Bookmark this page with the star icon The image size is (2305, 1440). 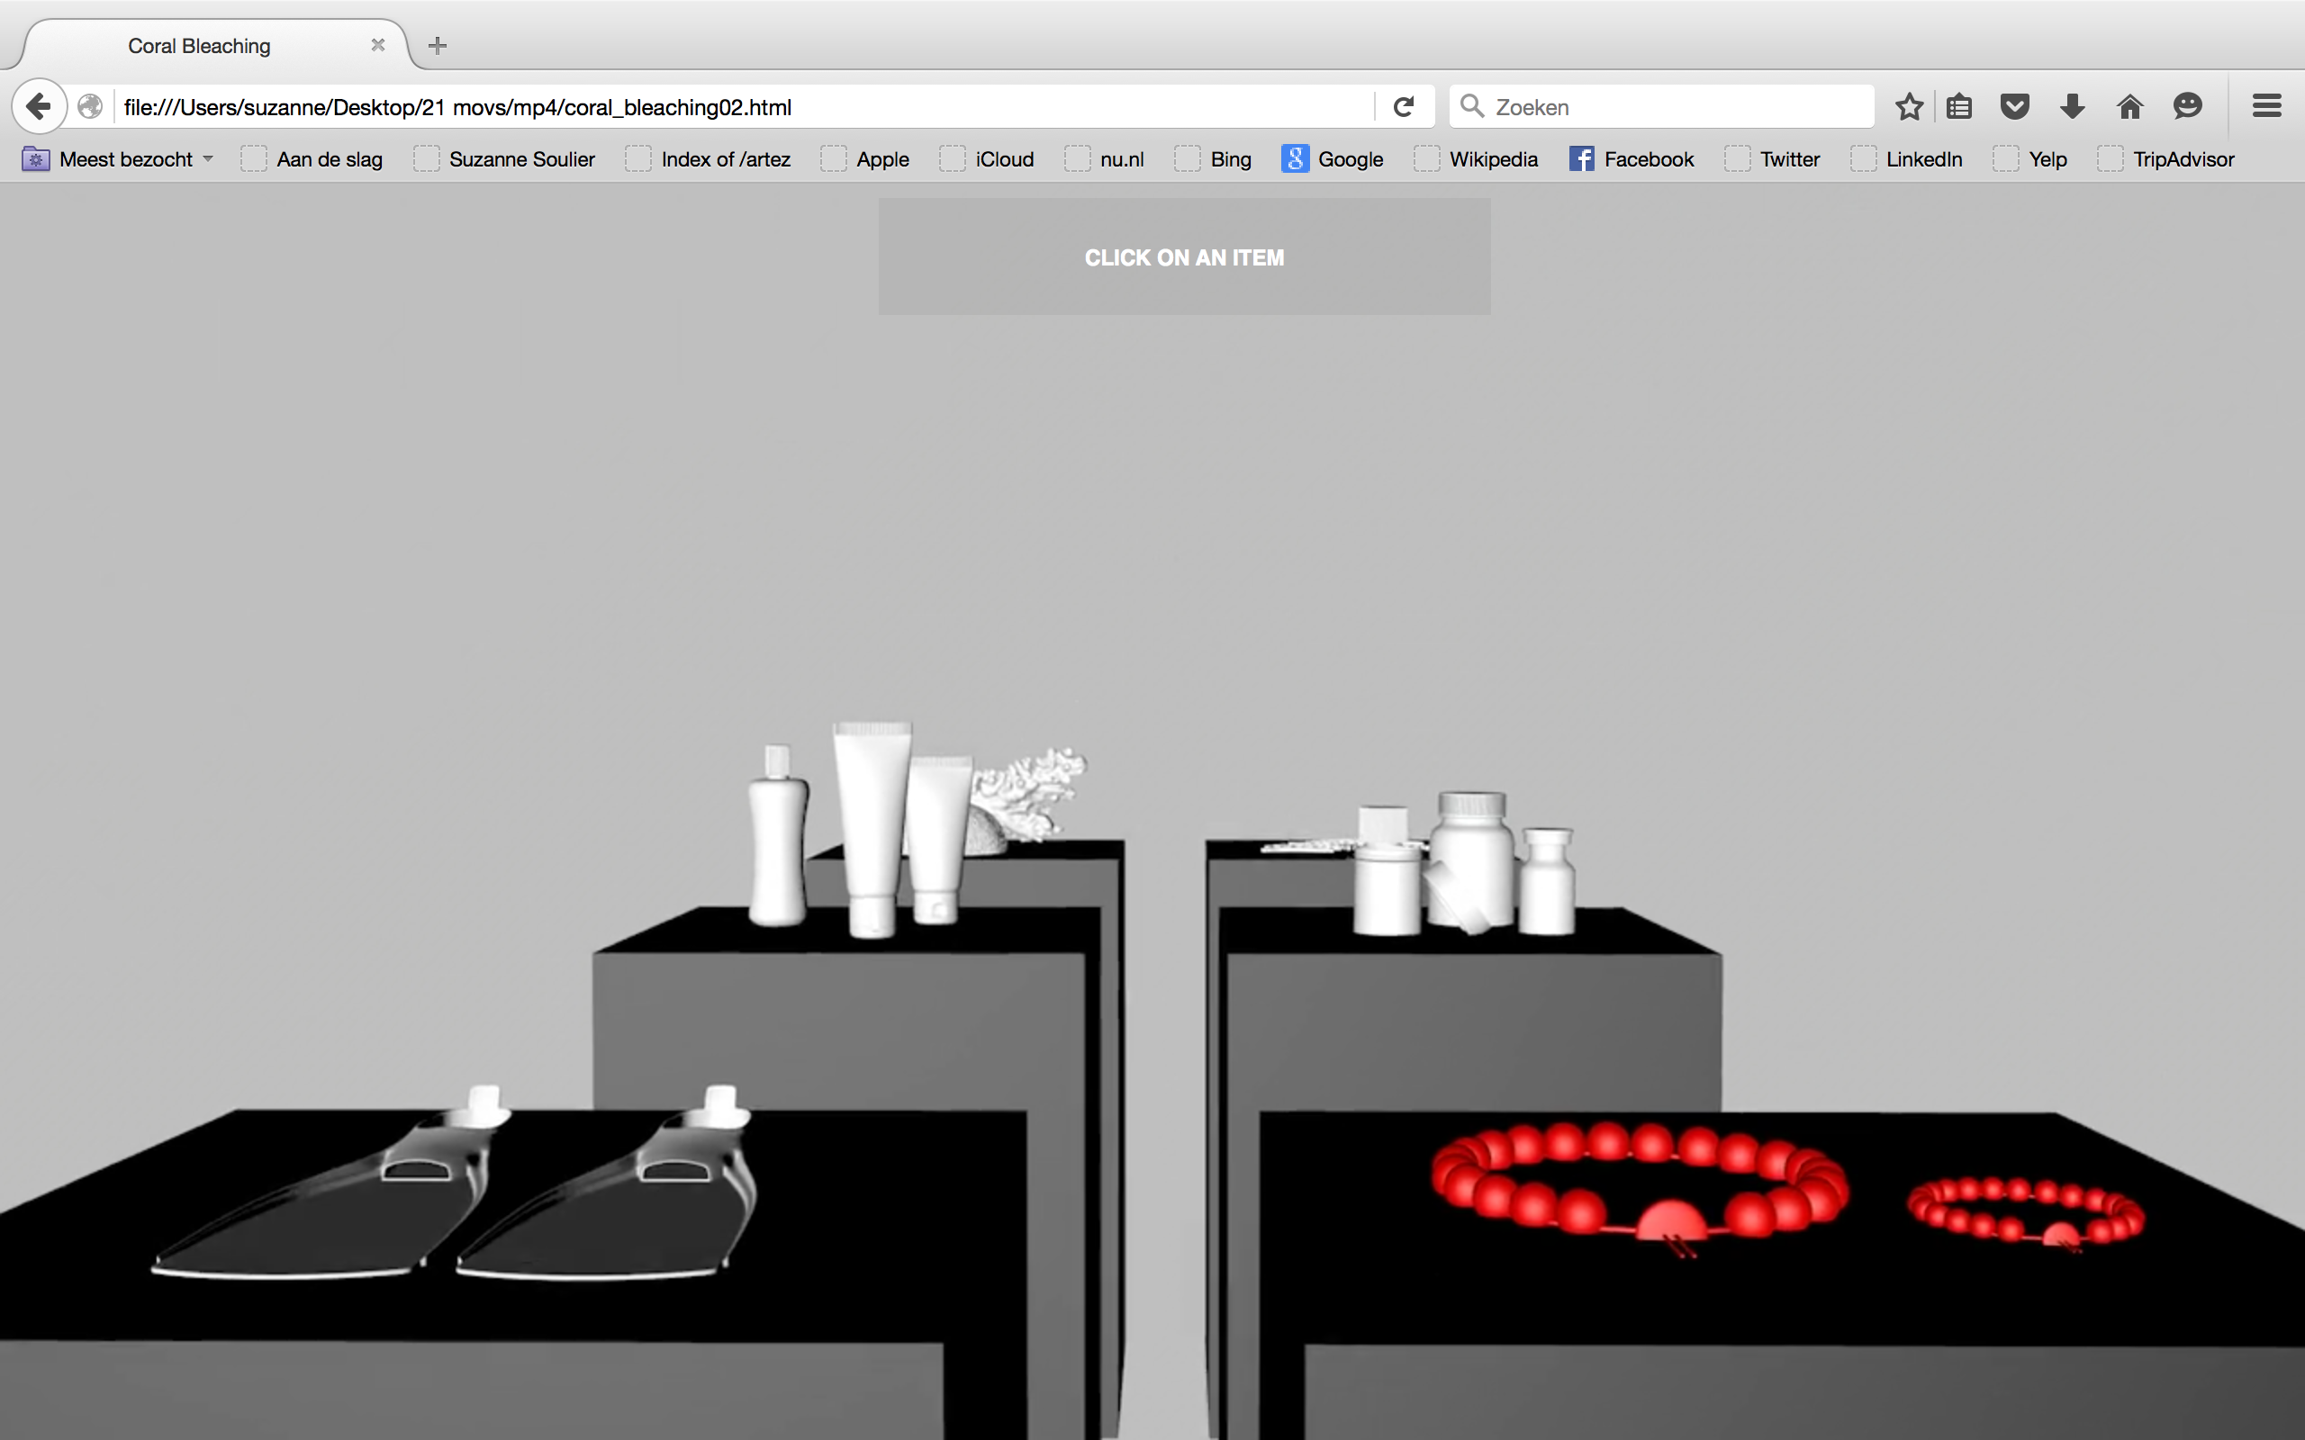tap(1909, 107)
